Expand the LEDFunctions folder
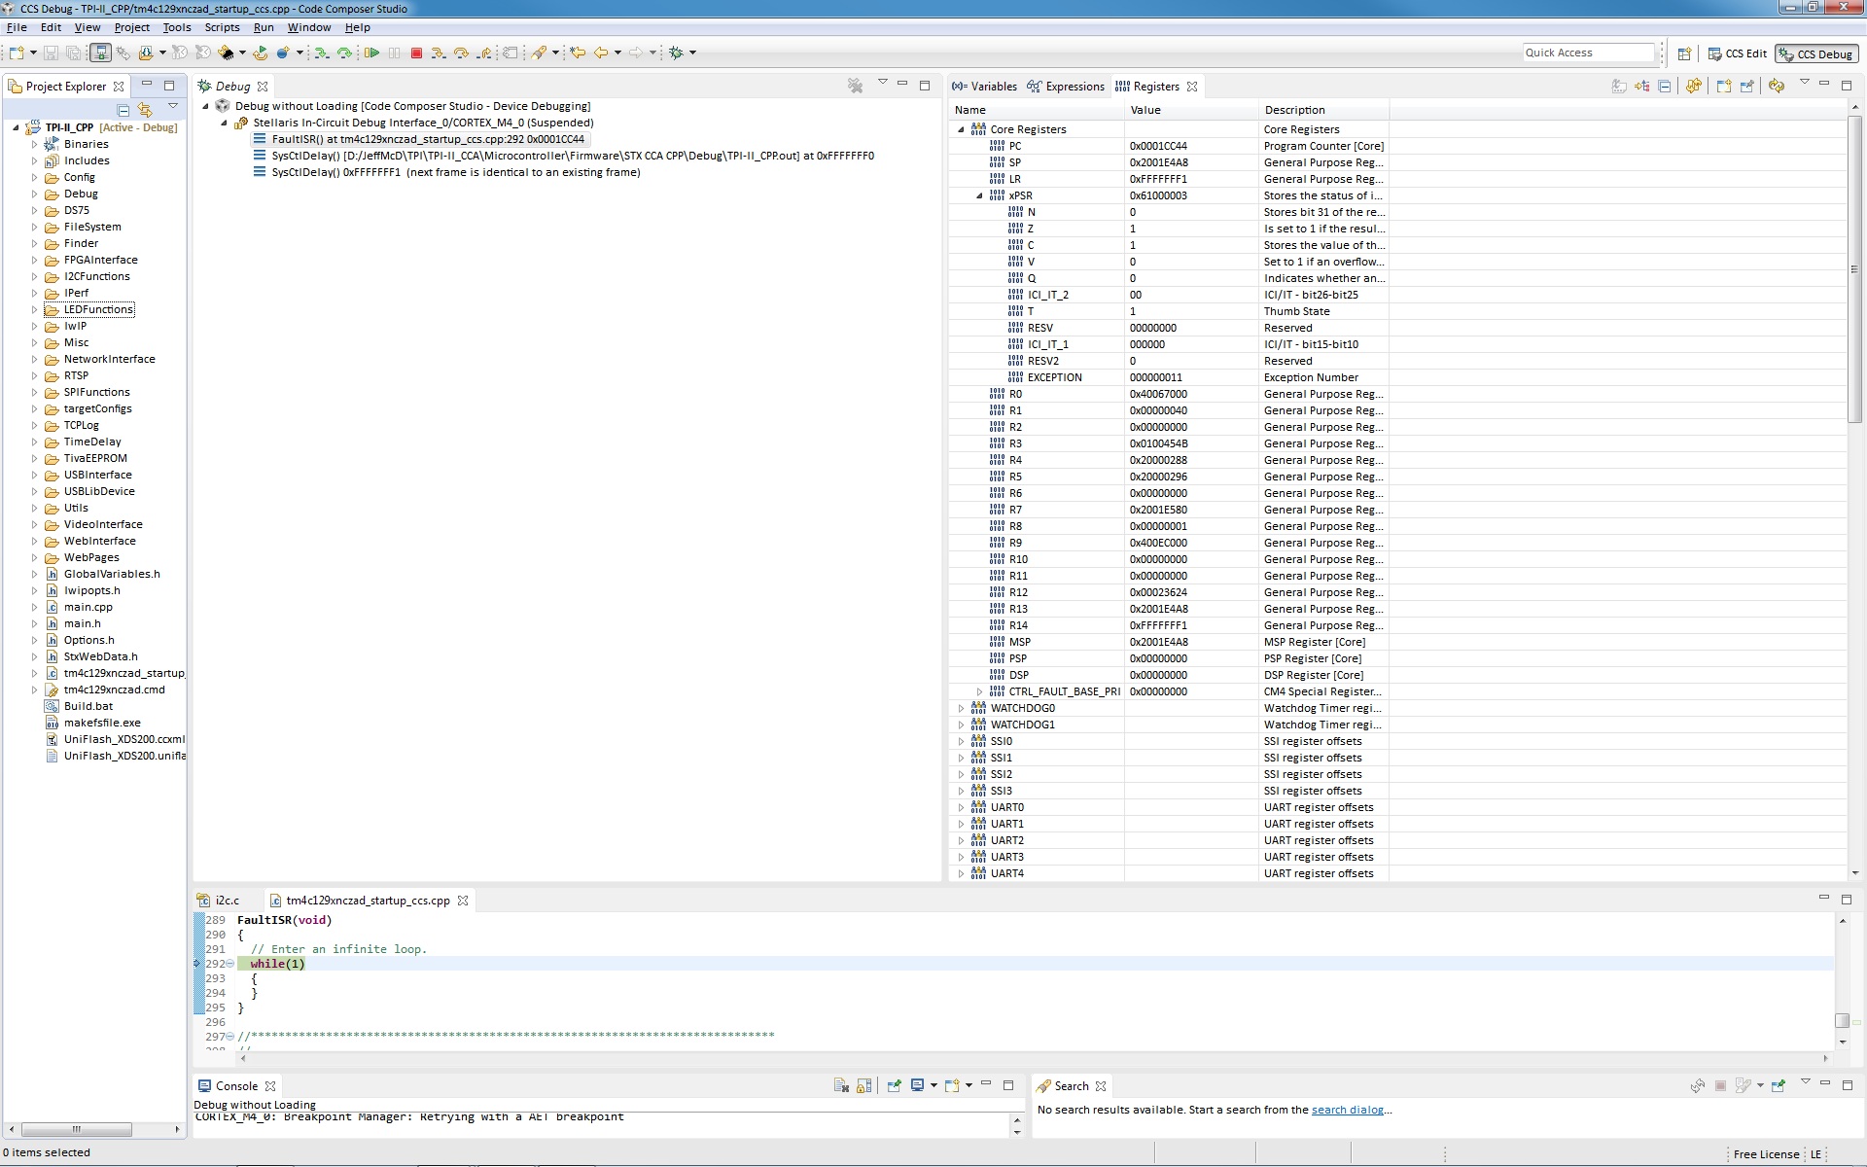1867x1167 pixels. pos(35,309)
